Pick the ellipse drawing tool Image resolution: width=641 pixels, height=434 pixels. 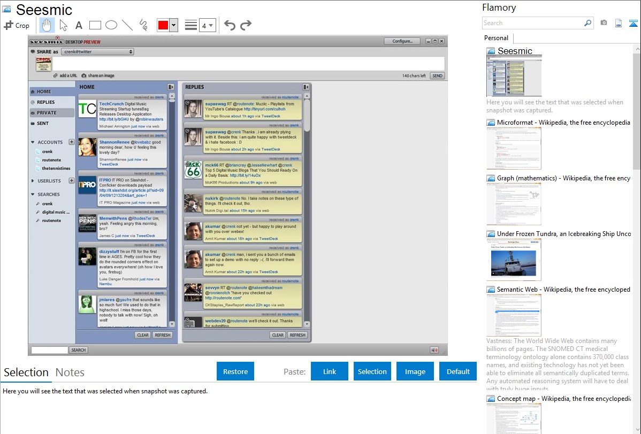pyautogui.click(x=111, y=25)
